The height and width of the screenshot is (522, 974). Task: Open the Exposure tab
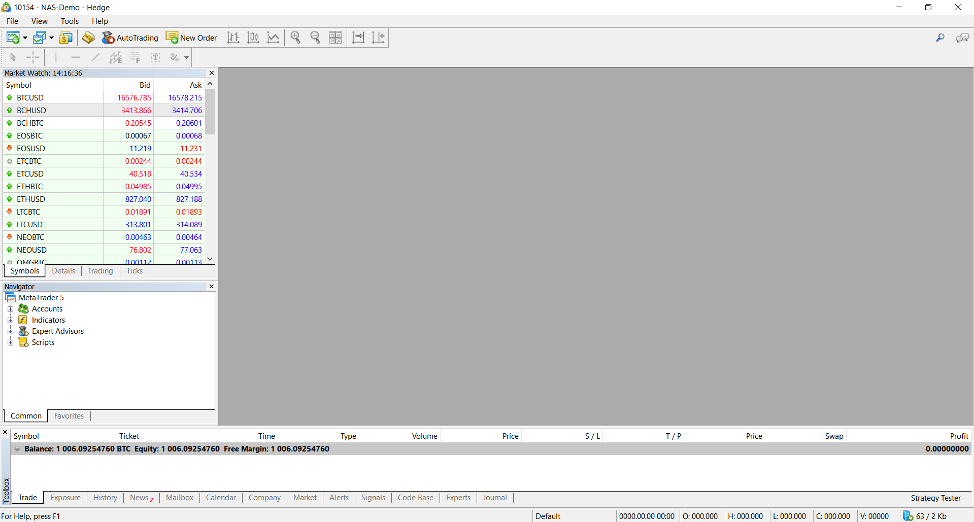tap(65, 498)
